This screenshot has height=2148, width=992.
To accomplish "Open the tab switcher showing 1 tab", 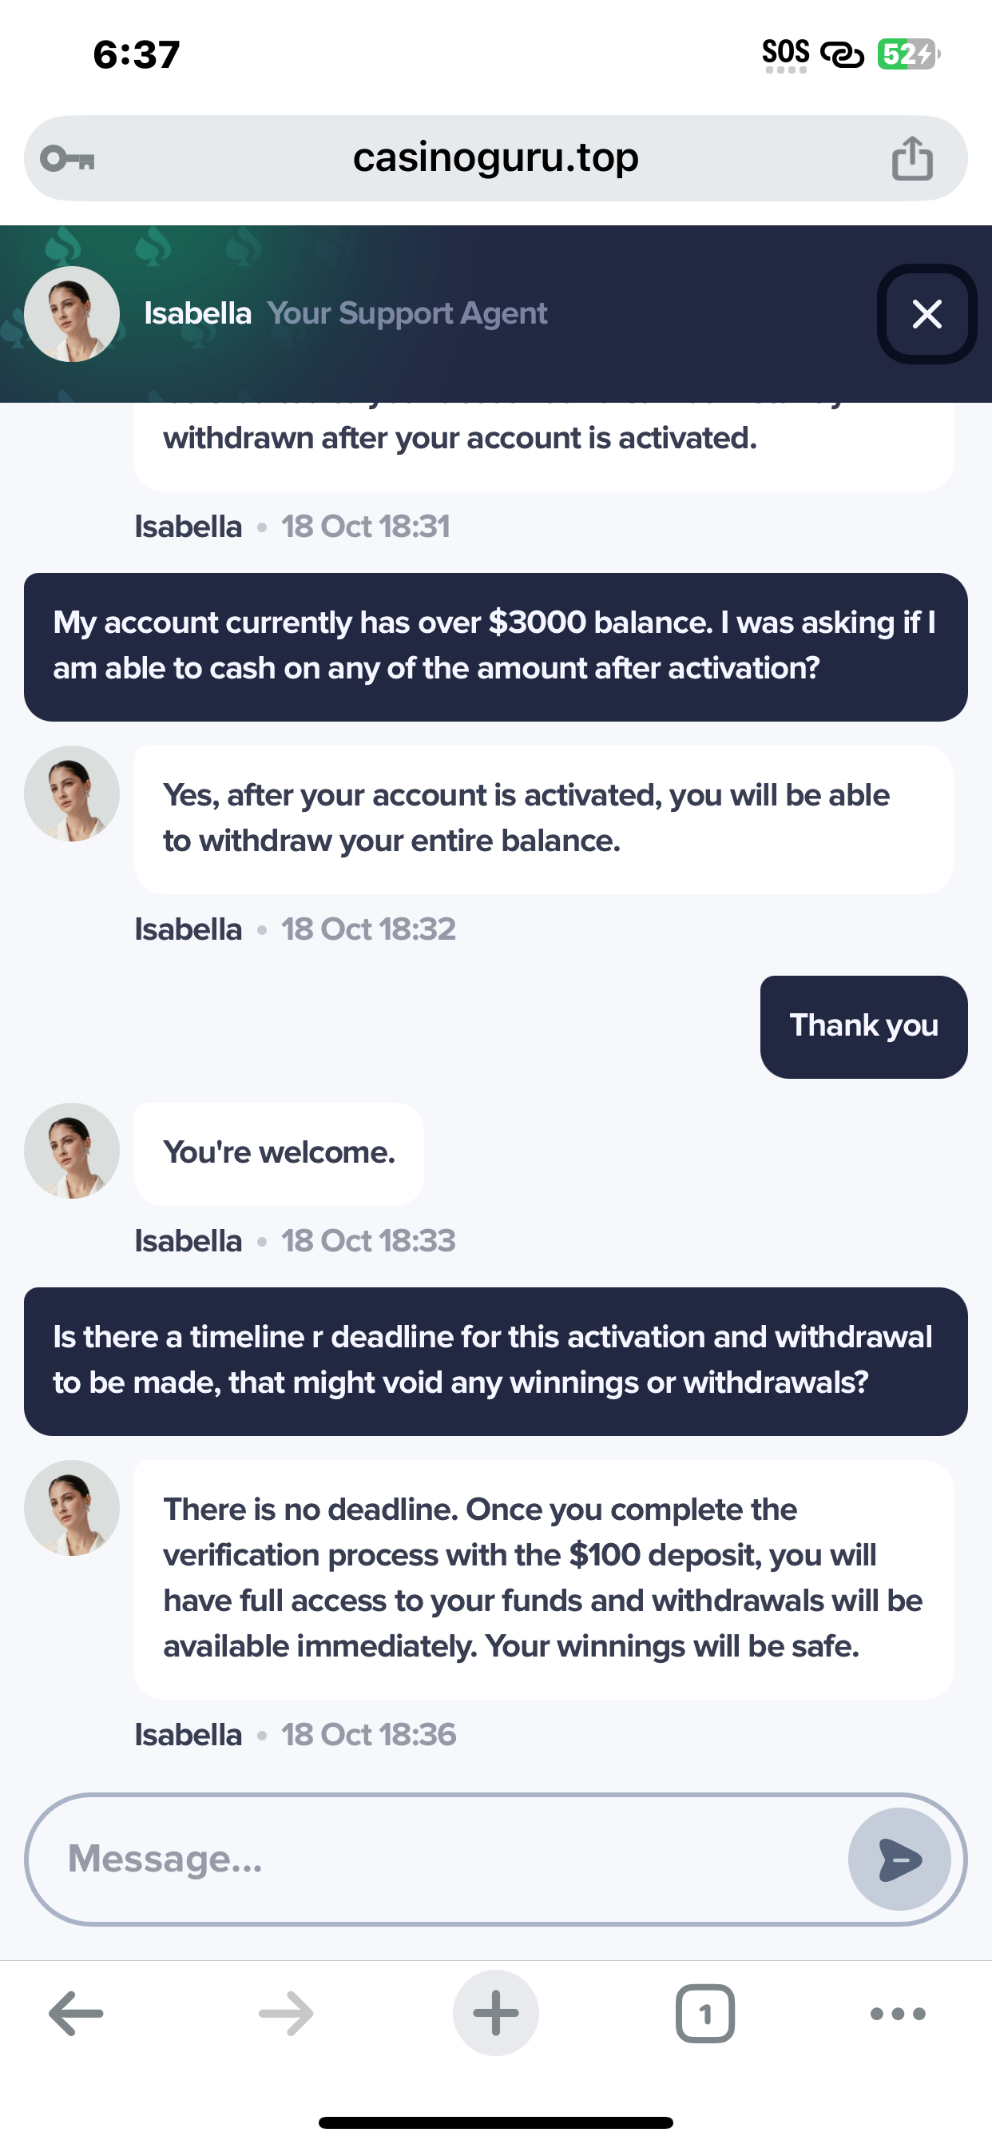I will tap(705, 2013).
